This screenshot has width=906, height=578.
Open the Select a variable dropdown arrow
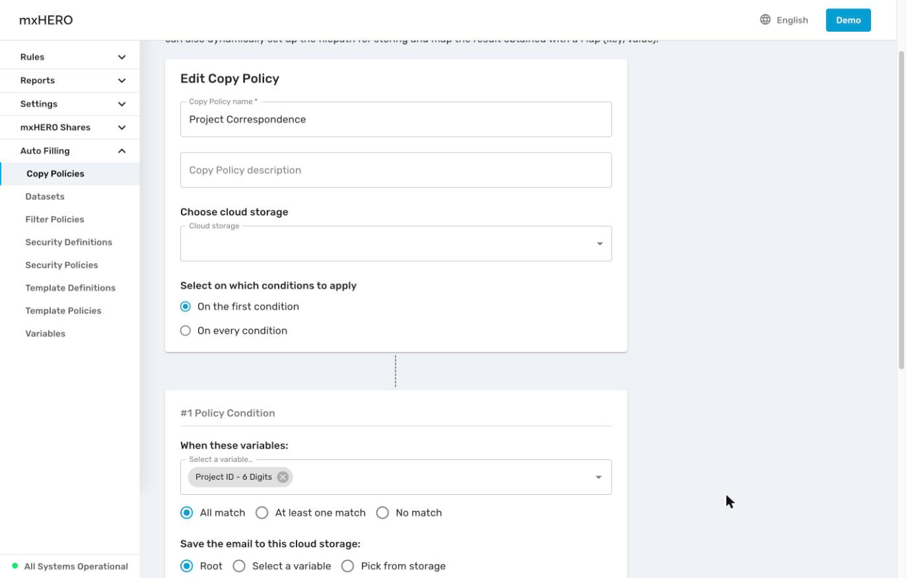coord(598,477)
